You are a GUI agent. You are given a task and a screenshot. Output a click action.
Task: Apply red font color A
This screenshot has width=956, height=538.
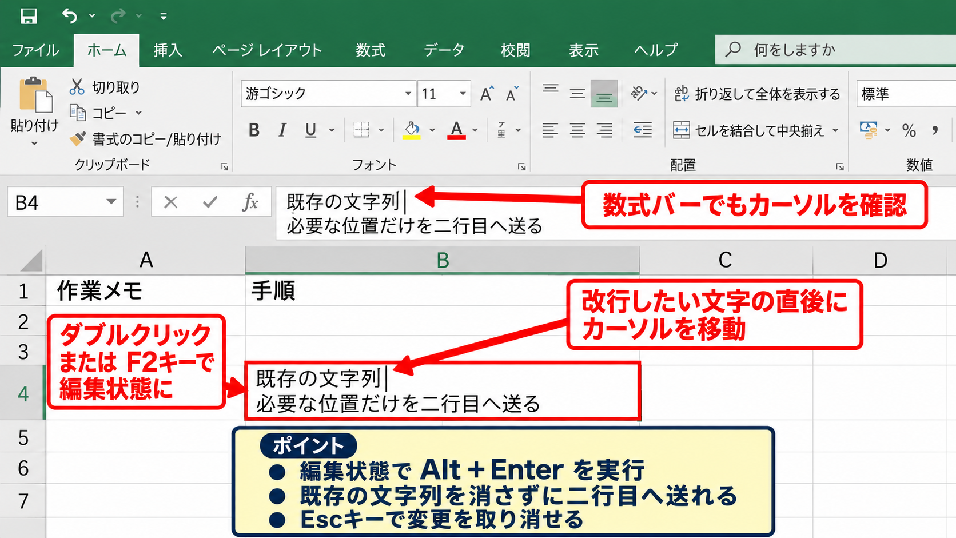tap(456, 130)
